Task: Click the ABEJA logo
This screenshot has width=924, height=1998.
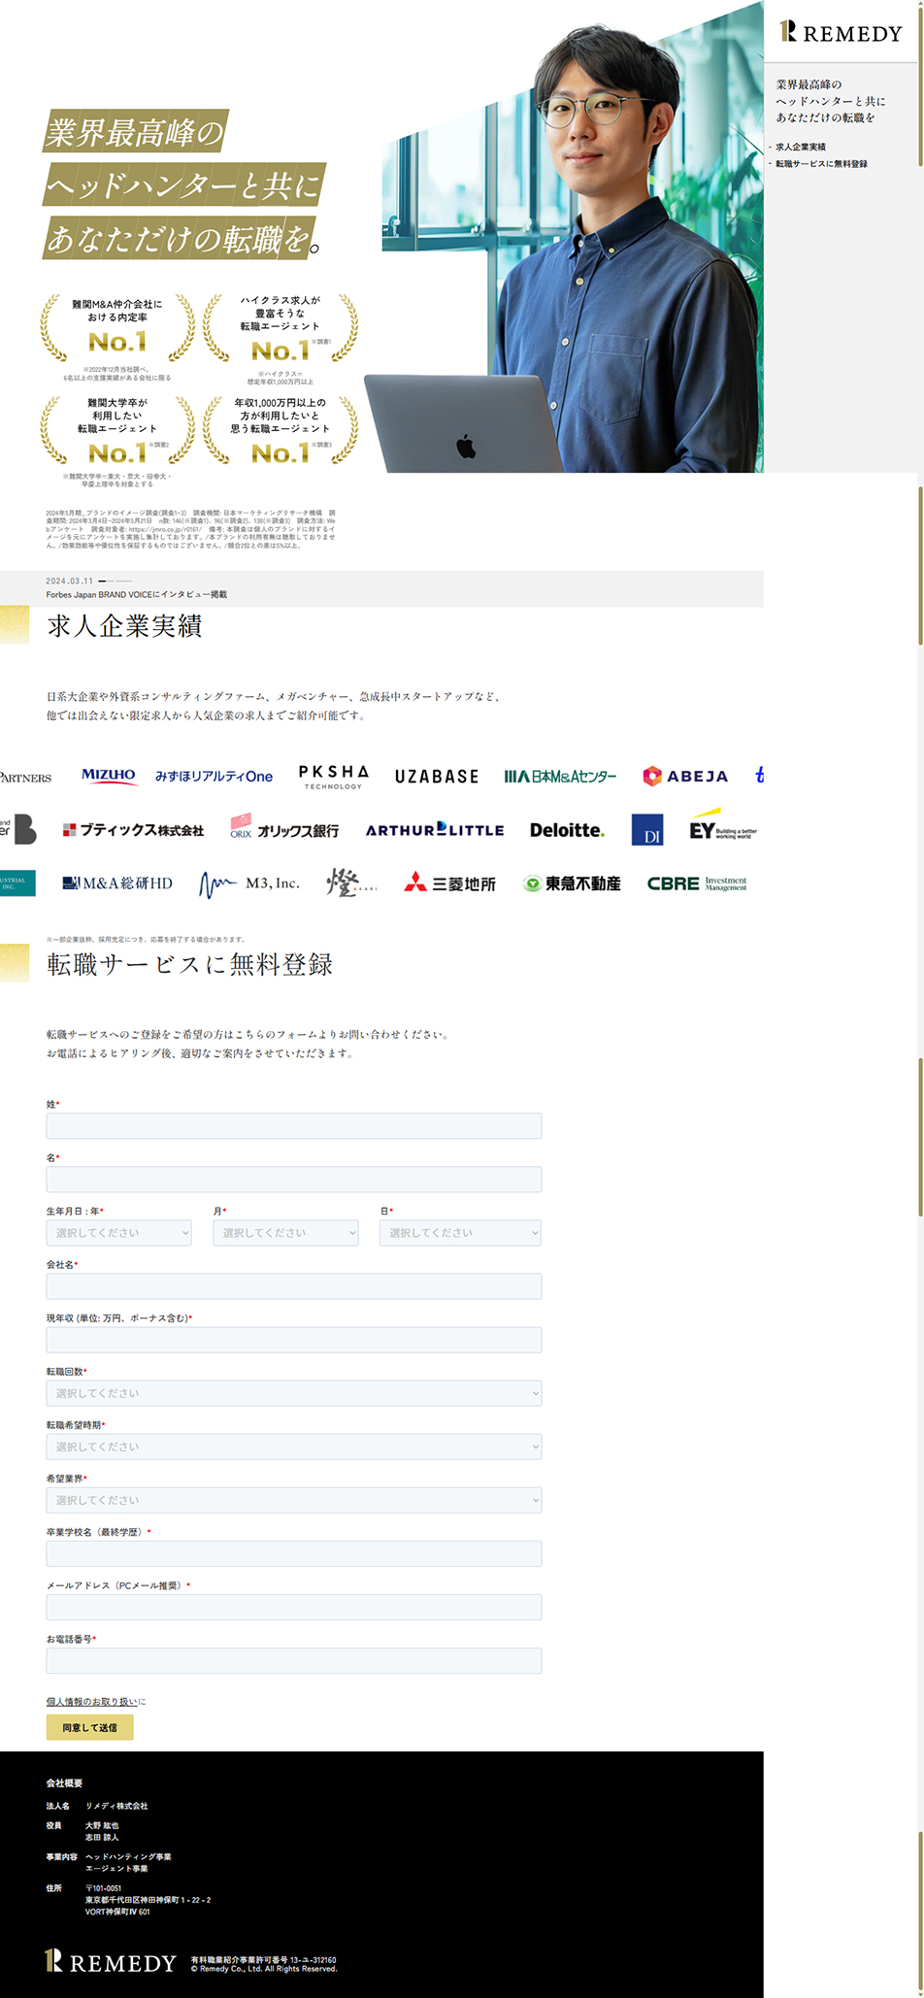Action: click(685, 776)
